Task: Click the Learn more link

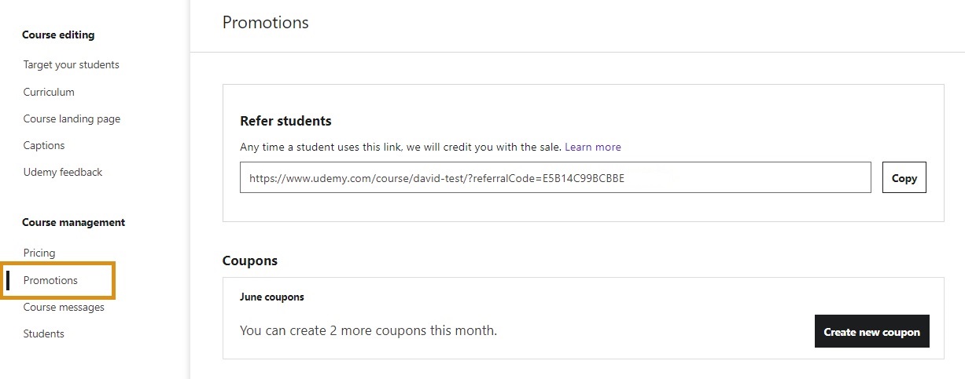Action: (592, 147)
